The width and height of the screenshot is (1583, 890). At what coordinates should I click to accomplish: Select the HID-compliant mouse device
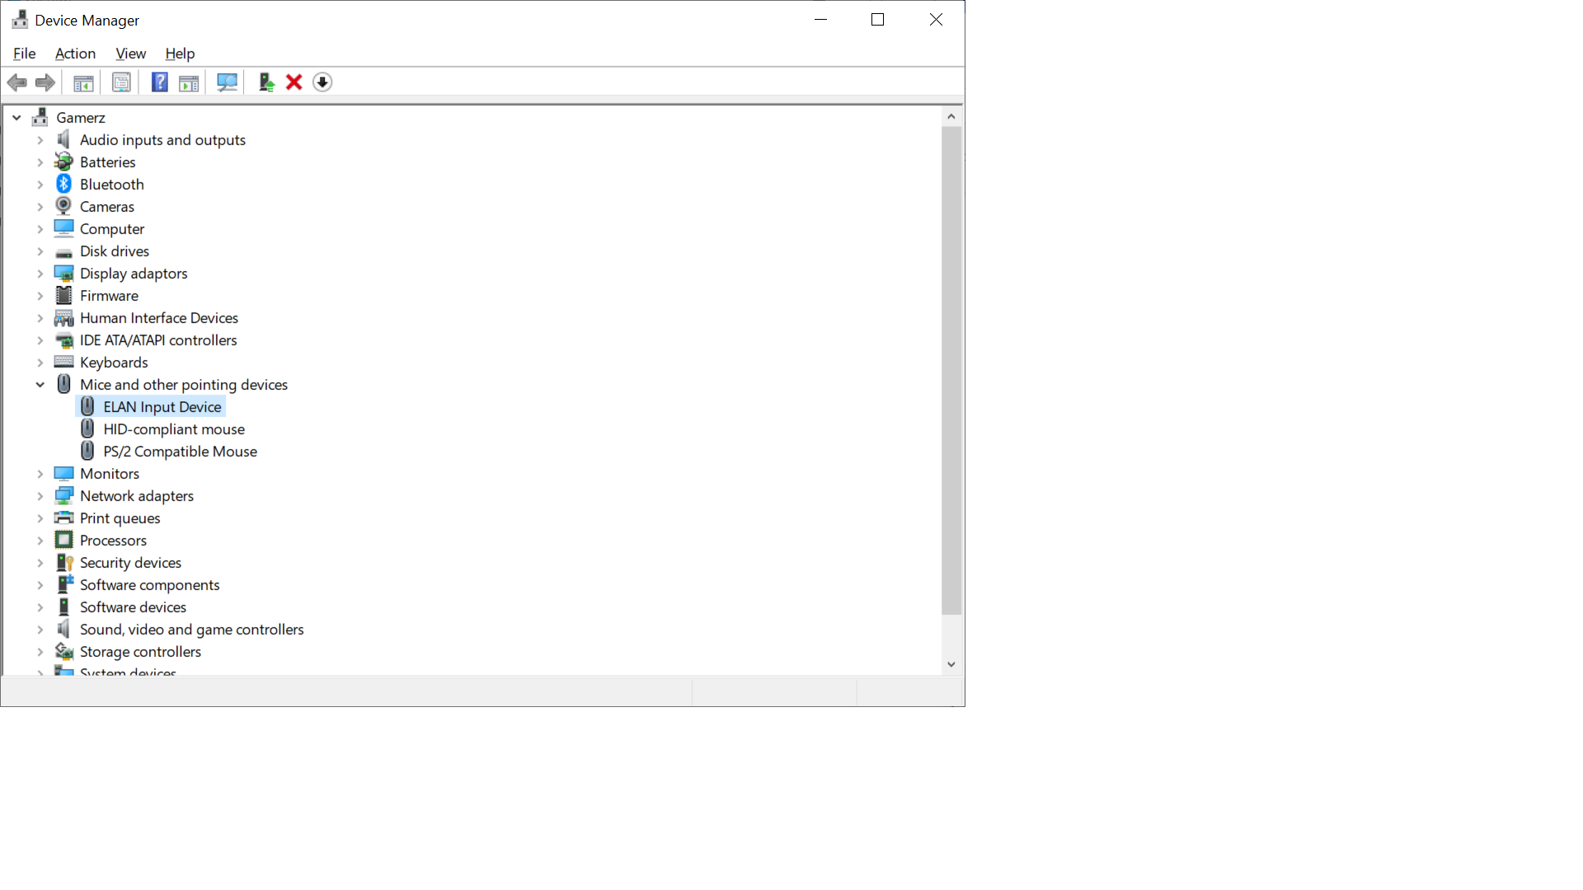pyautogui.click(x=173, y=429)
